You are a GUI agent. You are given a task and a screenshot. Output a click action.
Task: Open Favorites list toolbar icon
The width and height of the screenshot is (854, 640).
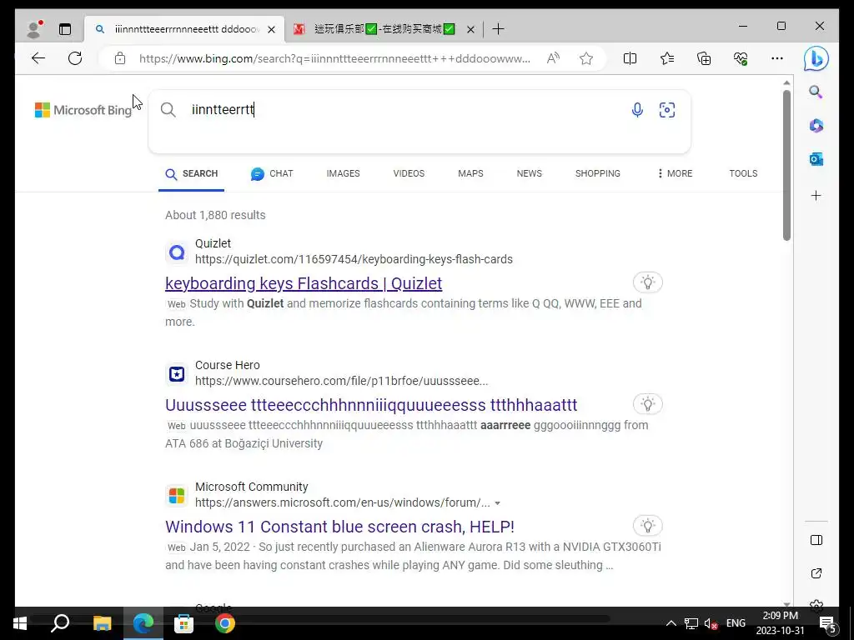(666, 58)
